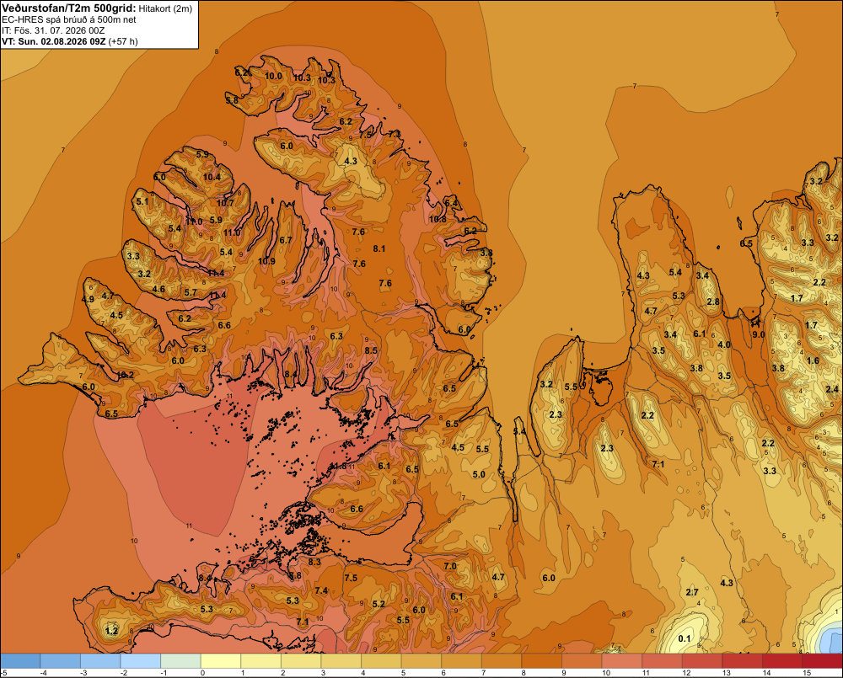Select the blue legend swatch between -5 and -4
Viewport: 843px width, 678px height.
click(x=20, y=661)
